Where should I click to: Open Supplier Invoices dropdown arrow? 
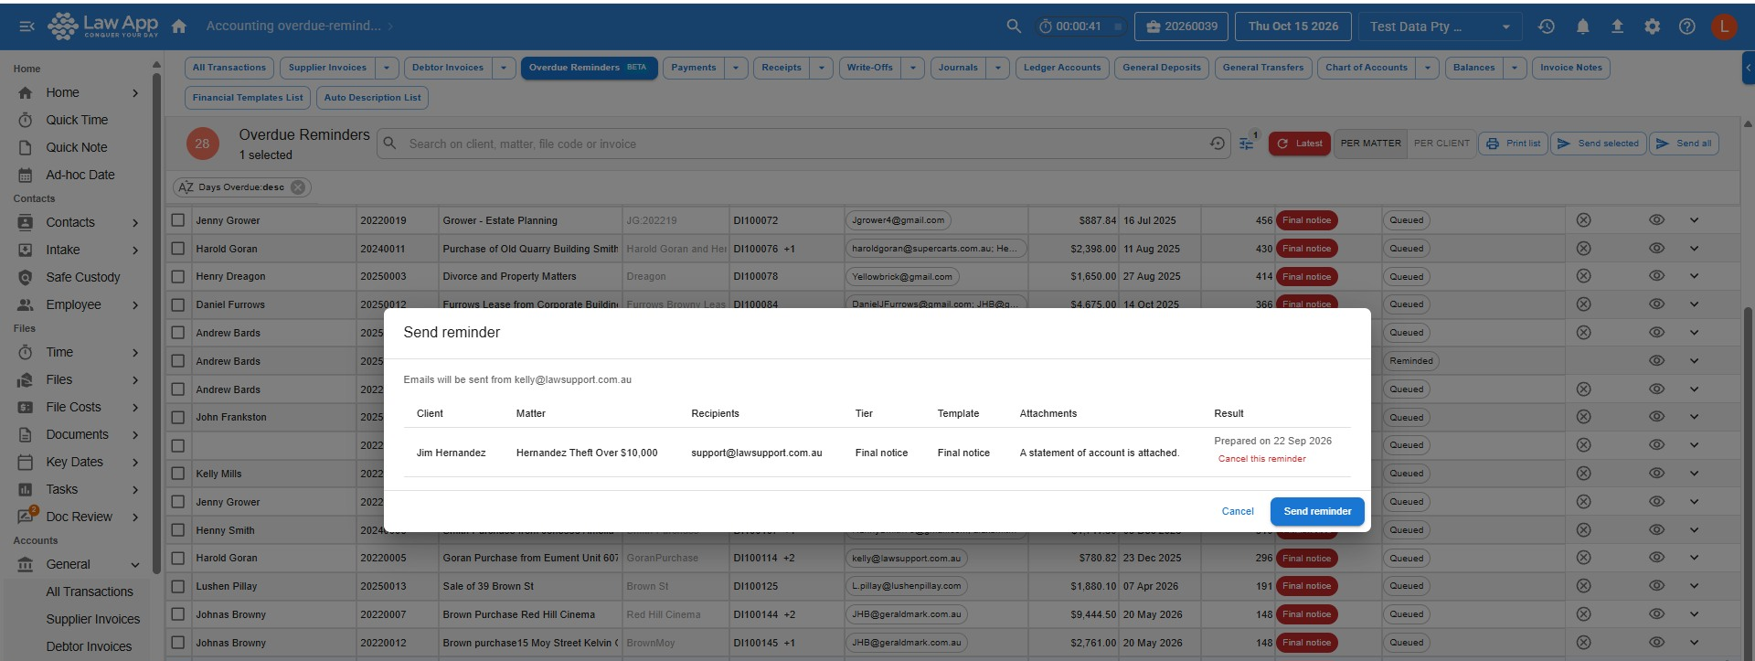[387, 68]
